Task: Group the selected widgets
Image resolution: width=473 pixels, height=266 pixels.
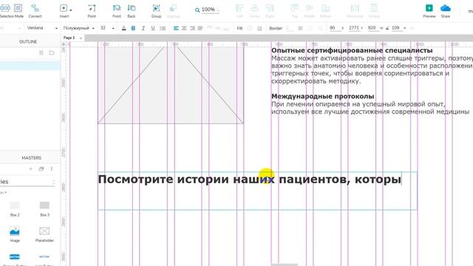Action: 156,10
